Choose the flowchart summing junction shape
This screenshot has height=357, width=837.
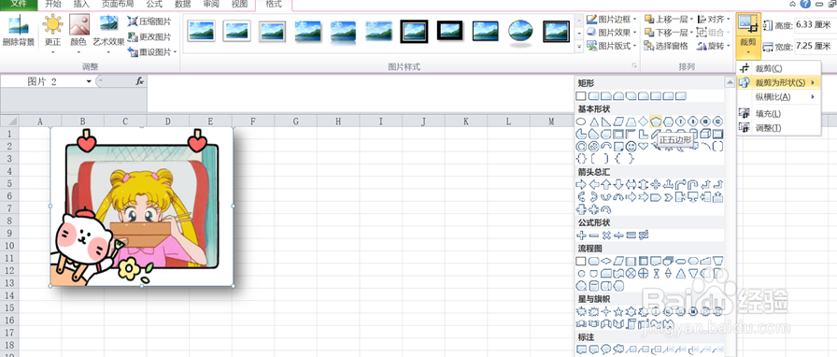tap(631, 274)
